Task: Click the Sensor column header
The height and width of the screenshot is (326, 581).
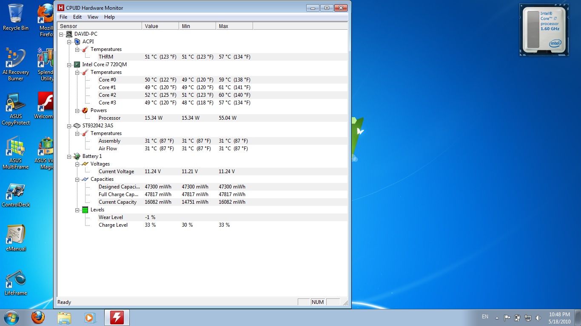Action: coord(100,26)
